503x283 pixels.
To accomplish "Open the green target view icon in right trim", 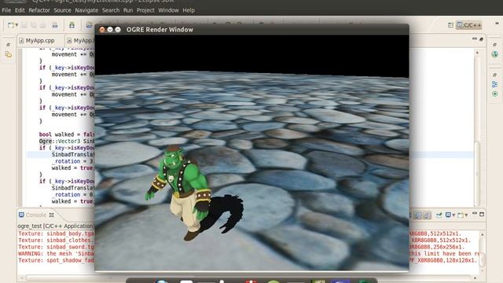I will click(x=494, y=94).
